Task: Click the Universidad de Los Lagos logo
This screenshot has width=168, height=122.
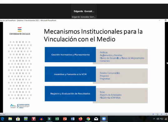Action: 20,31
